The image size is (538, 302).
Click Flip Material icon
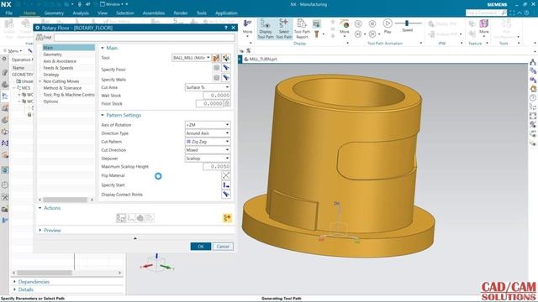[226, 175]
